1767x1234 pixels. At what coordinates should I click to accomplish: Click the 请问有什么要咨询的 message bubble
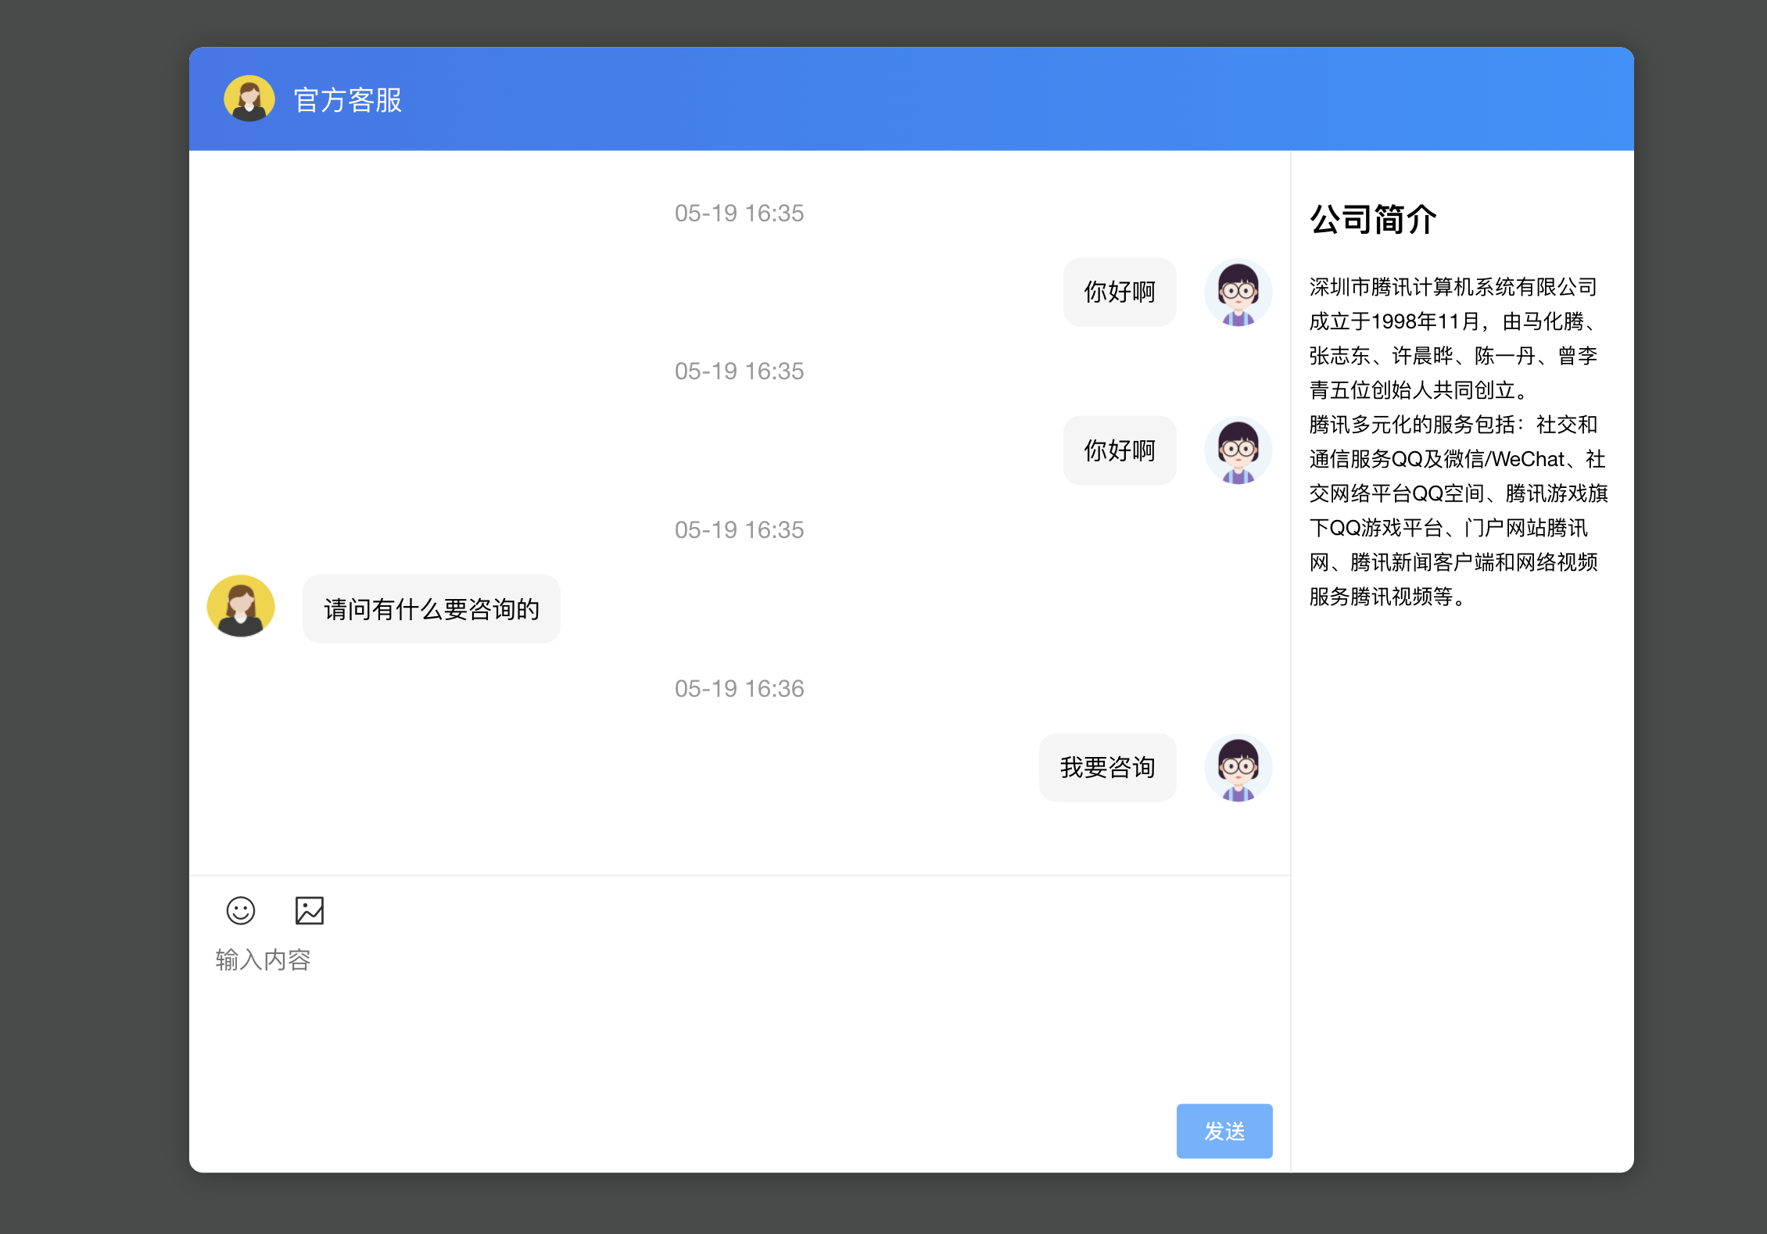pos(432,609)
